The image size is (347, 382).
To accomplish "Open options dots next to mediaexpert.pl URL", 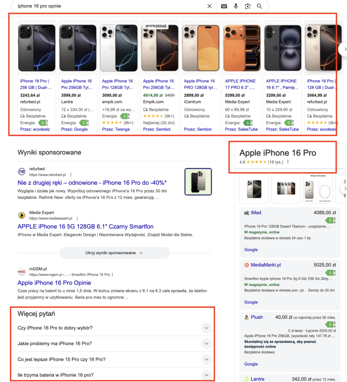I will click(x=77, y=218).
